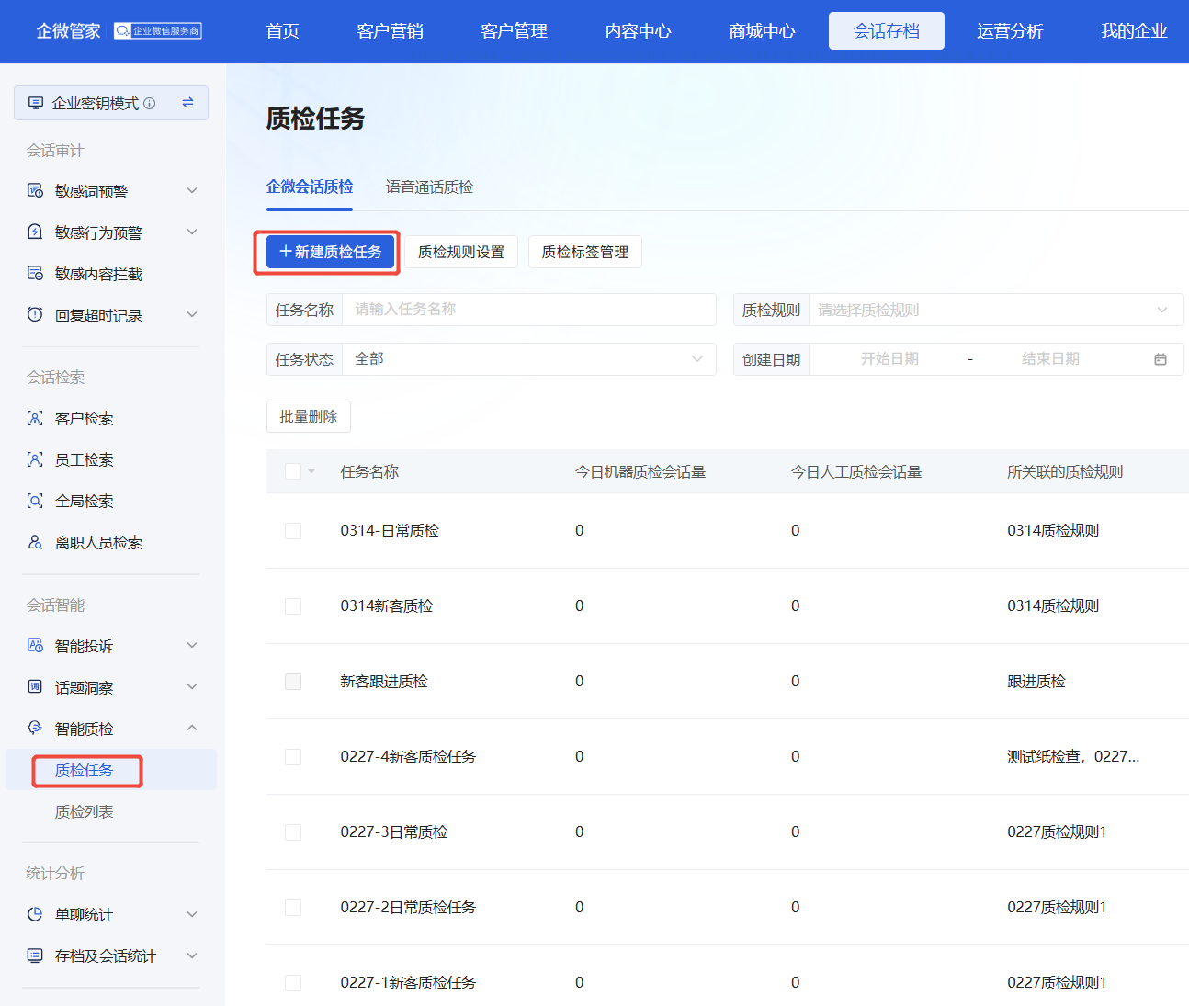Click the 回复超时记录 clock icon
1189x1006 pixels.
point(35,314)
